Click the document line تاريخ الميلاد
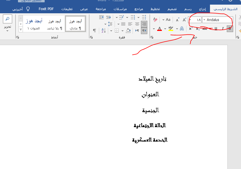Viewport: 241px width, 169px height. point(153,79)
